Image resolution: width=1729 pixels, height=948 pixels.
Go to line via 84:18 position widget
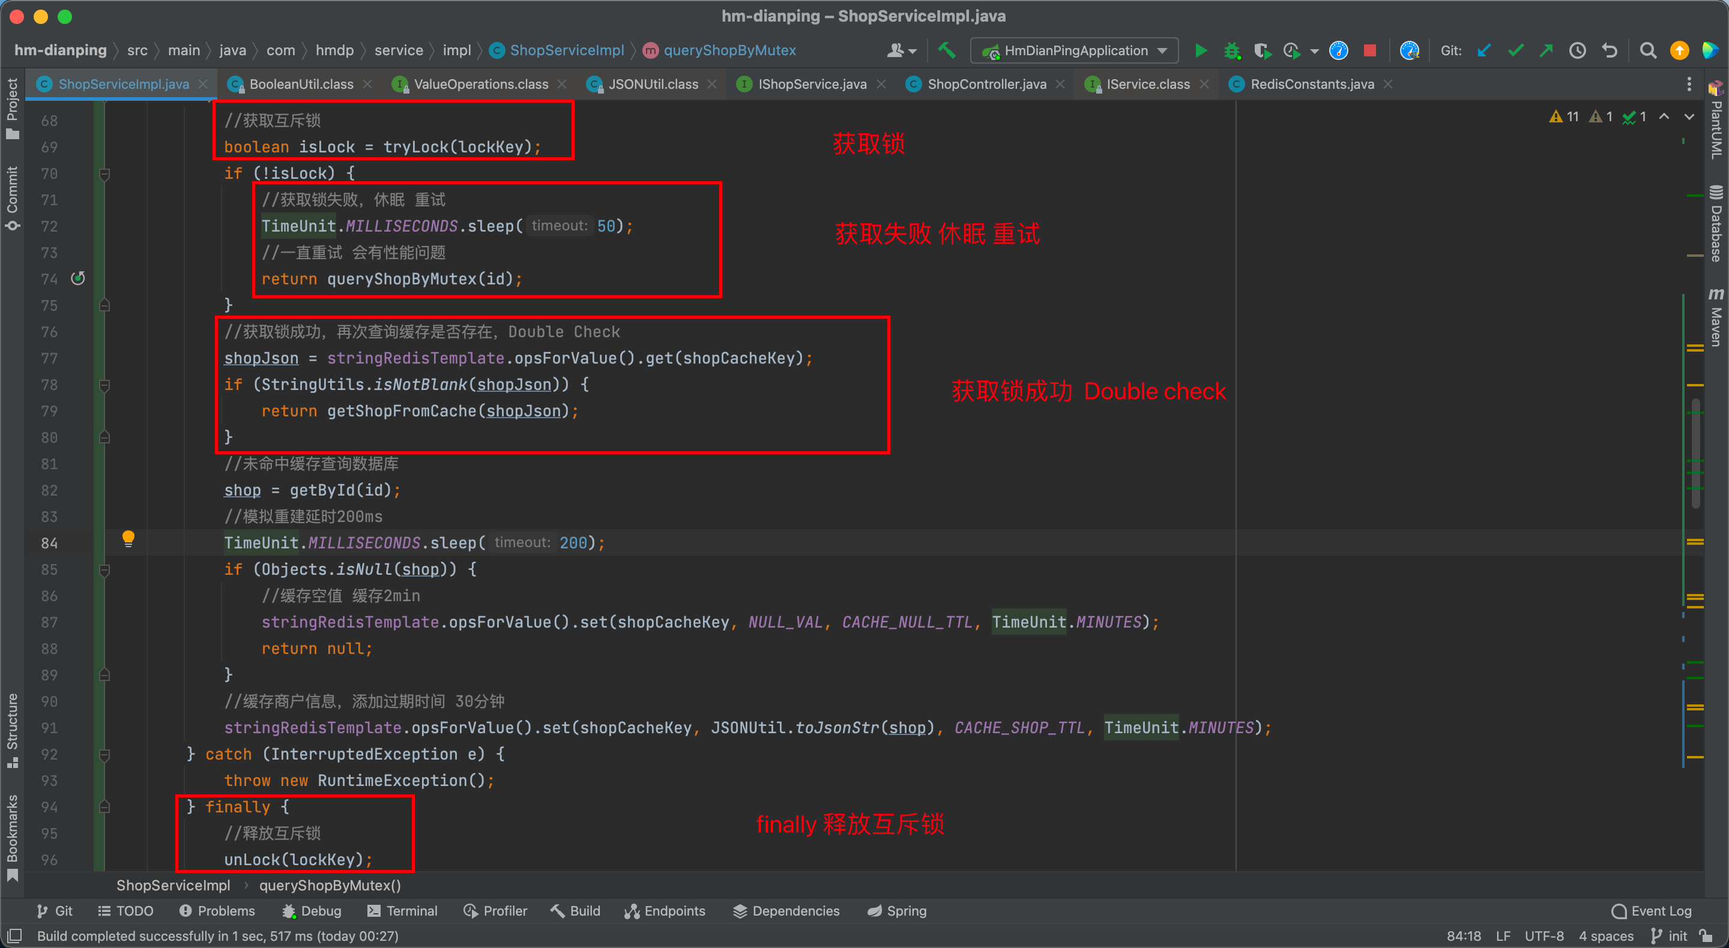[x=1463, y=935]
